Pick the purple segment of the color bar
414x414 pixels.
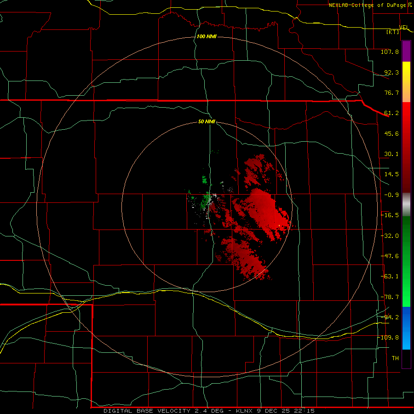(x=406, y=52)
